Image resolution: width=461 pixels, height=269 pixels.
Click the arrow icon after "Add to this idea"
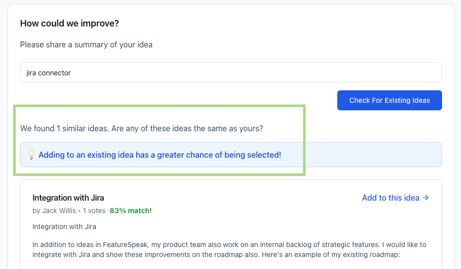click(426, 198)
